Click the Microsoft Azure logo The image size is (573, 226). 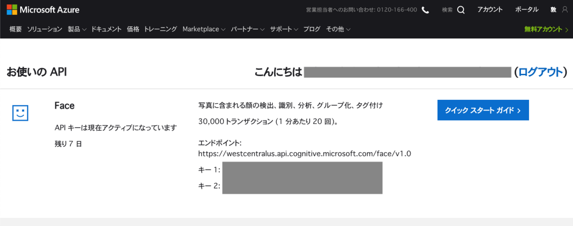[43, 10]
